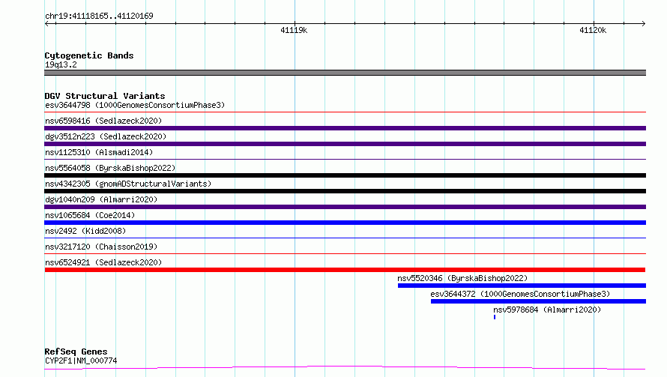Viewport: 667px width, 377px height.
Task: Click the right arrow of the coordinate ruler
Action: pos(643,23)
